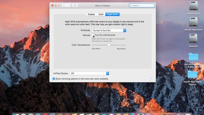Go forward with the right chevron button
This screenshot has width=204, height=115.
[69, 5]
